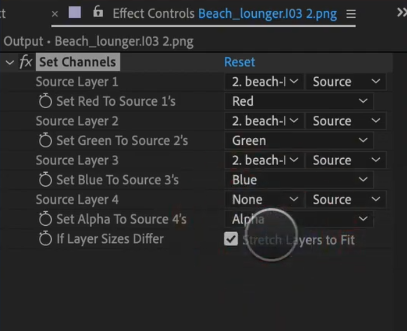Show hidden panels with the double-chevron button
407x331 pixels.
point(402,12)
